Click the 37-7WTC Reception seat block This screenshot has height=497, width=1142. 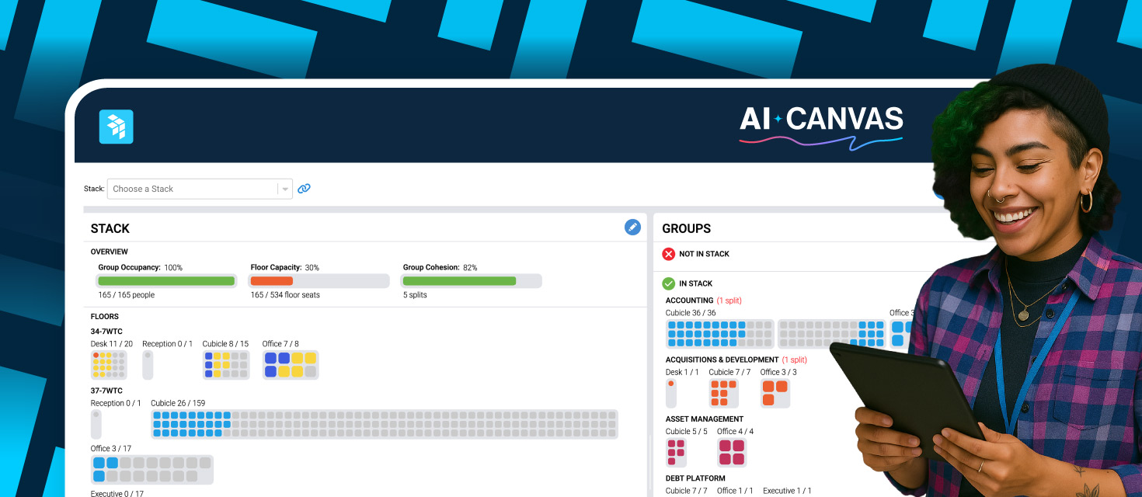pos(96,424)
